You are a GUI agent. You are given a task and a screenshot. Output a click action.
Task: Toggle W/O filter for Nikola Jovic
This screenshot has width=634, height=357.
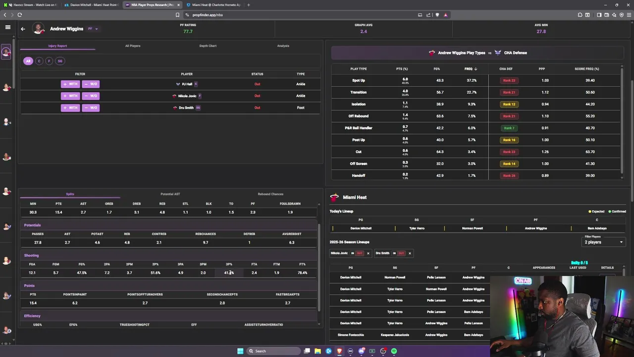coord(91,96)
